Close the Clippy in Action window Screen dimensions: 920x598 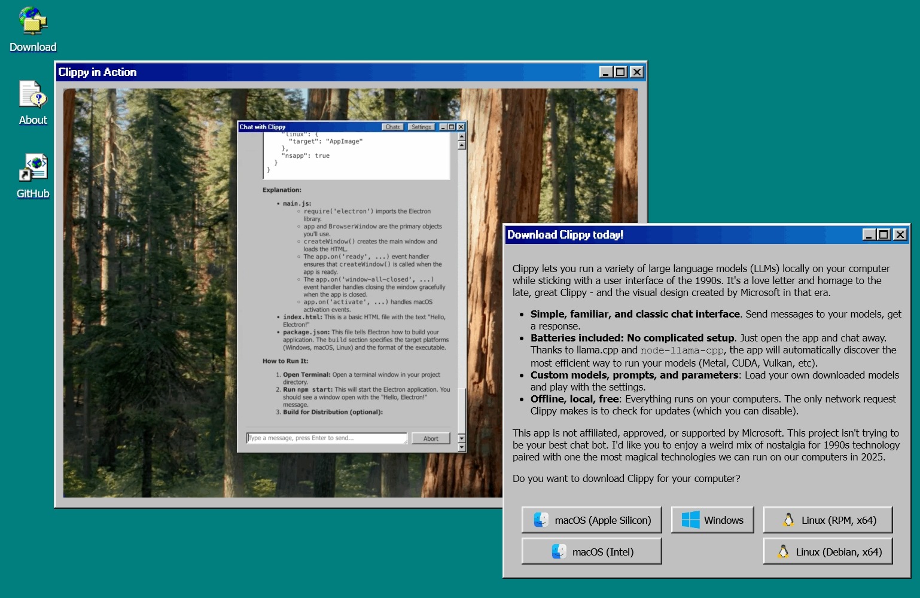[637, 72]
